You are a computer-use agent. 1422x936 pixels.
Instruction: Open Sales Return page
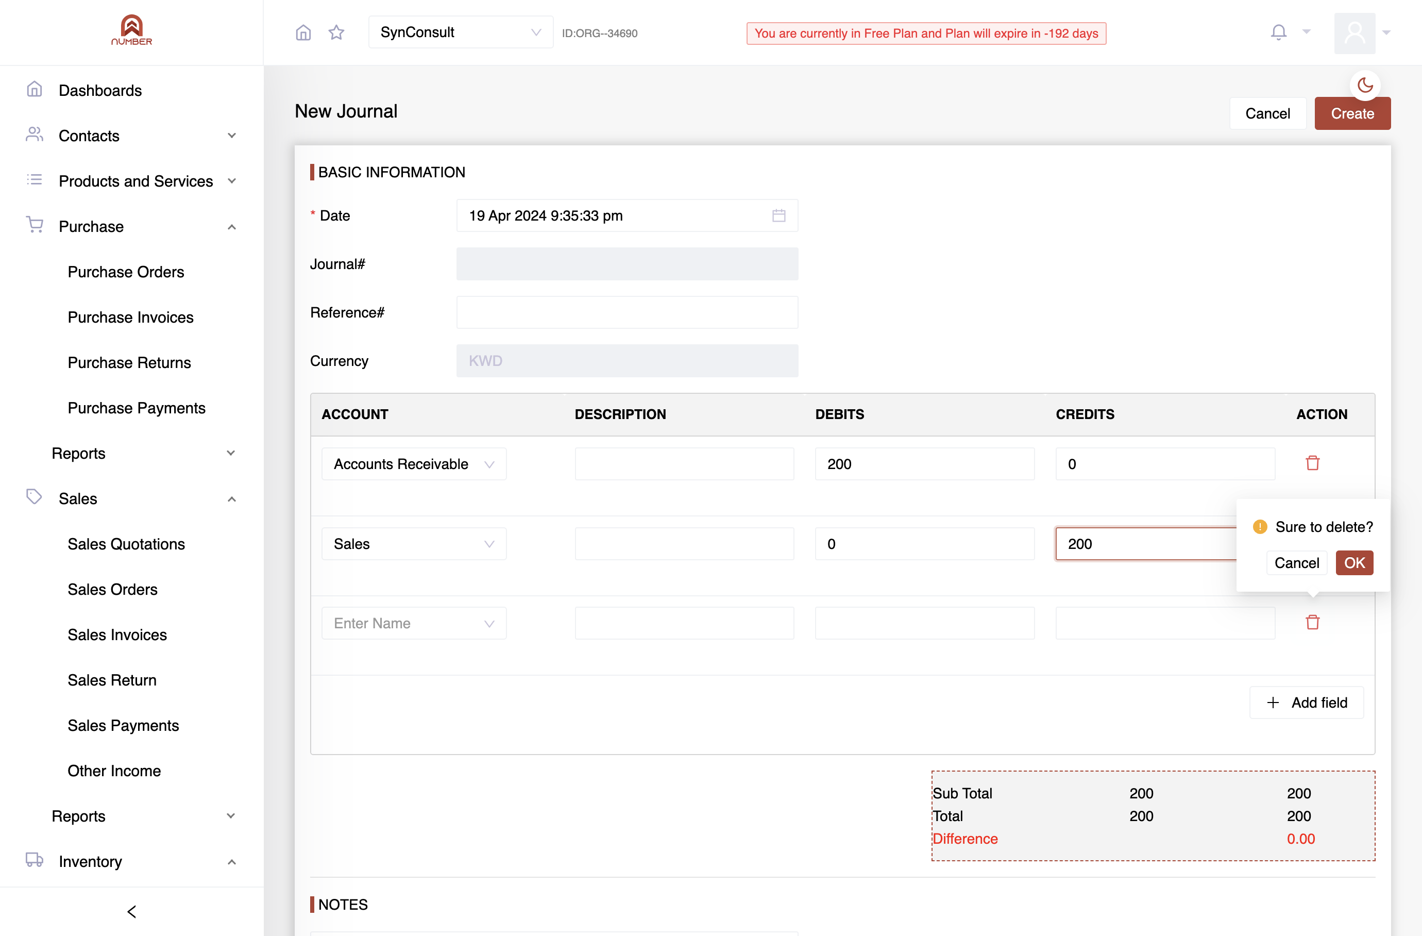point(112,680)
